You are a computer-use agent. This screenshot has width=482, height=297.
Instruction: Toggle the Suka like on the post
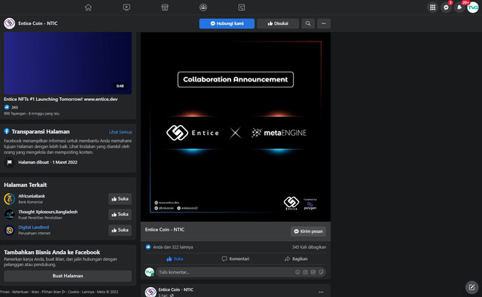[175, 259]
